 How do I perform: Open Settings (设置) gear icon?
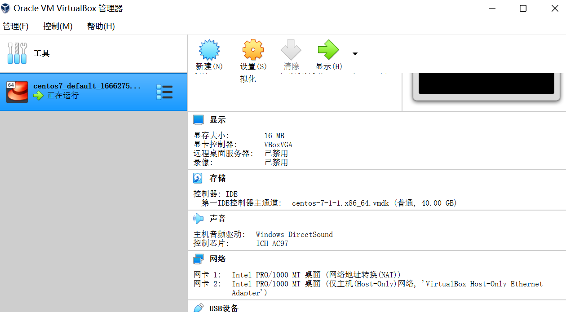[x=253, y=49]
